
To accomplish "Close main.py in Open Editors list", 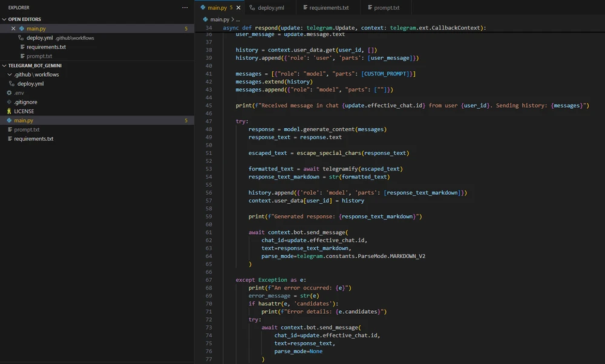I will [13, 28].
